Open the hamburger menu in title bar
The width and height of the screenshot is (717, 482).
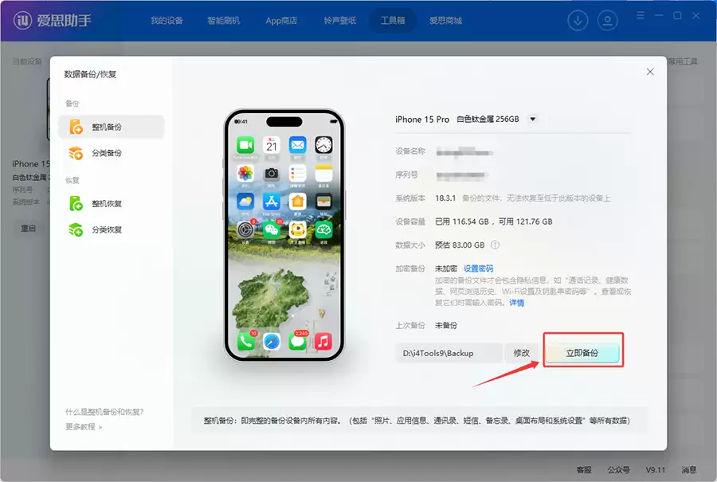(x=641, y=16)
